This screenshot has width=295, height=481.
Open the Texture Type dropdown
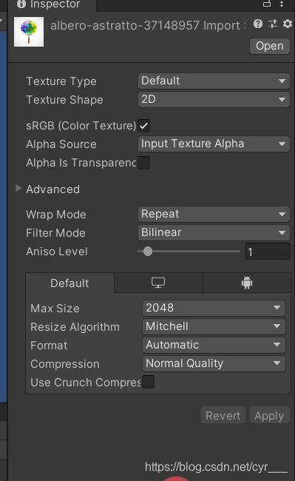click(214, 81)
